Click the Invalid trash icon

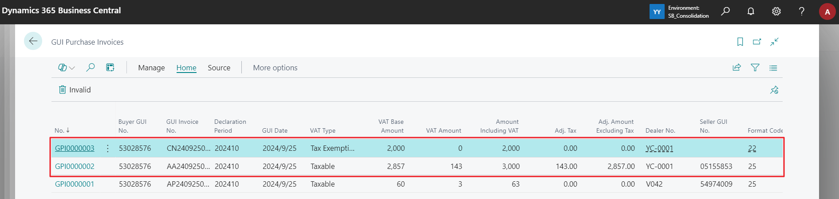click(x=63, y=90)
